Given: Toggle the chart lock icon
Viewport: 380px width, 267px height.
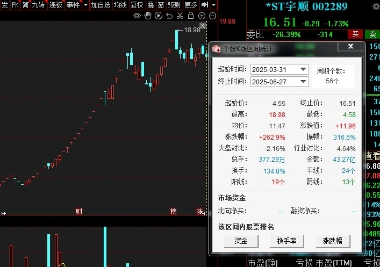Looking at the screenshot, I should click(191, 16).
